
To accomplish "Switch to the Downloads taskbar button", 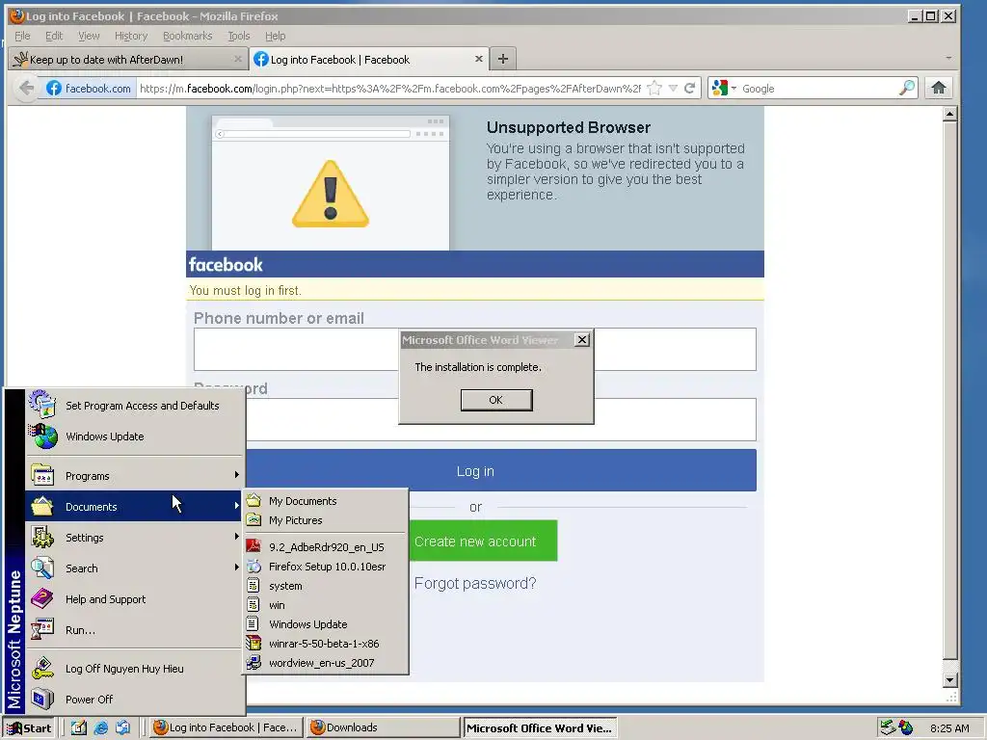I will (x=384, y=727).
